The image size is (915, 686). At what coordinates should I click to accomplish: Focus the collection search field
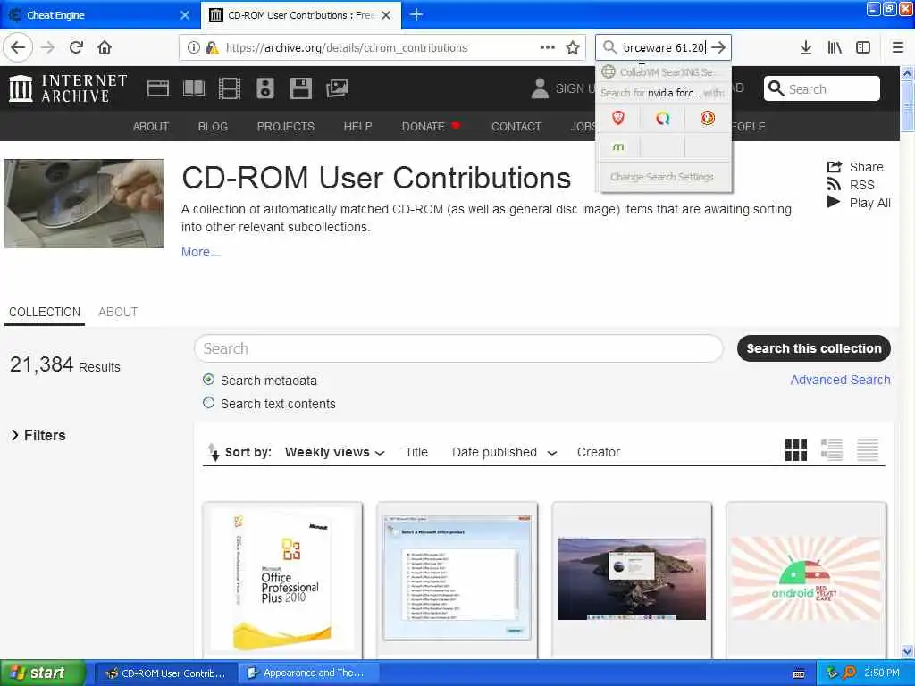[458, 348]
